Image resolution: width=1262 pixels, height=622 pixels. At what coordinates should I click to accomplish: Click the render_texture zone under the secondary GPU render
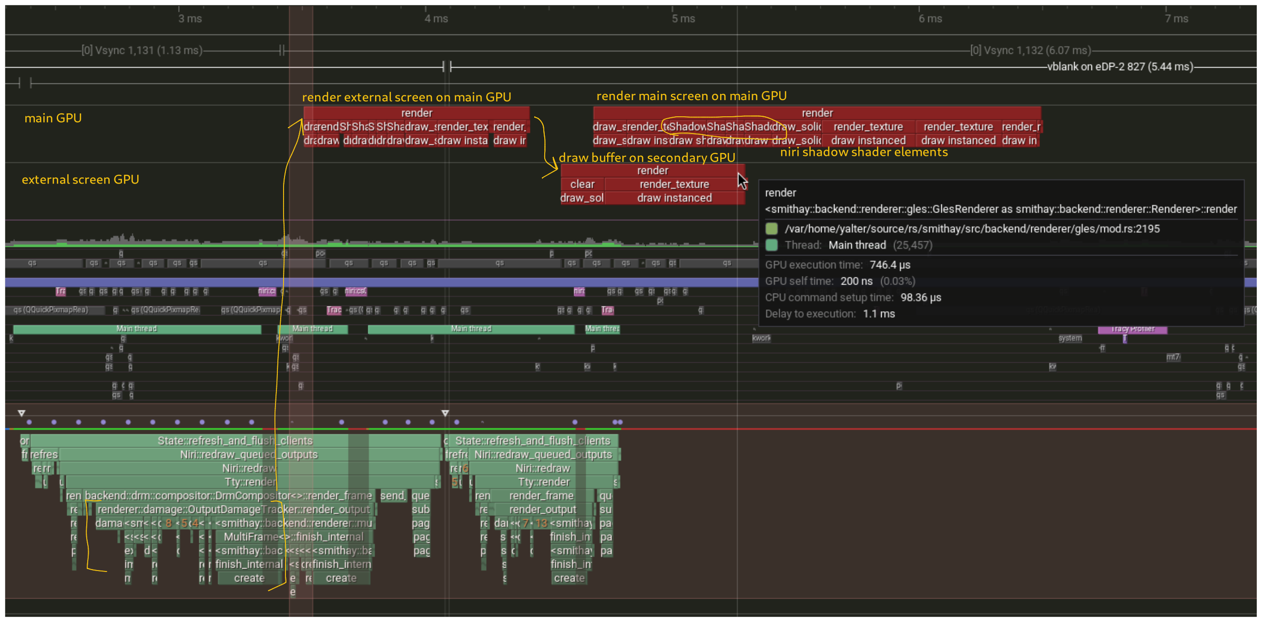coord(674,184)
